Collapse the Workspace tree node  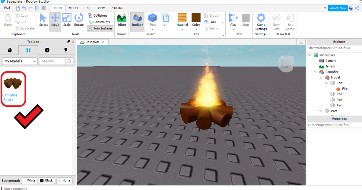[x=310, y=55]
